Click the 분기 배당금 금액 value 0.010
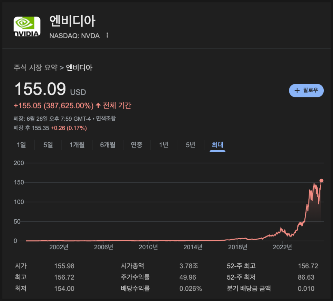 (306, 289)
